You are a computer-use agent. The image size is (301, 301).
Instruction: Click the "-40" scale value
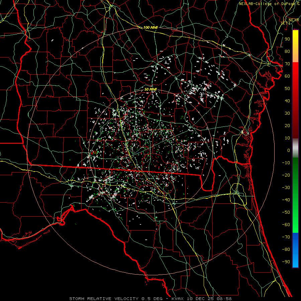tap(286, 200)
